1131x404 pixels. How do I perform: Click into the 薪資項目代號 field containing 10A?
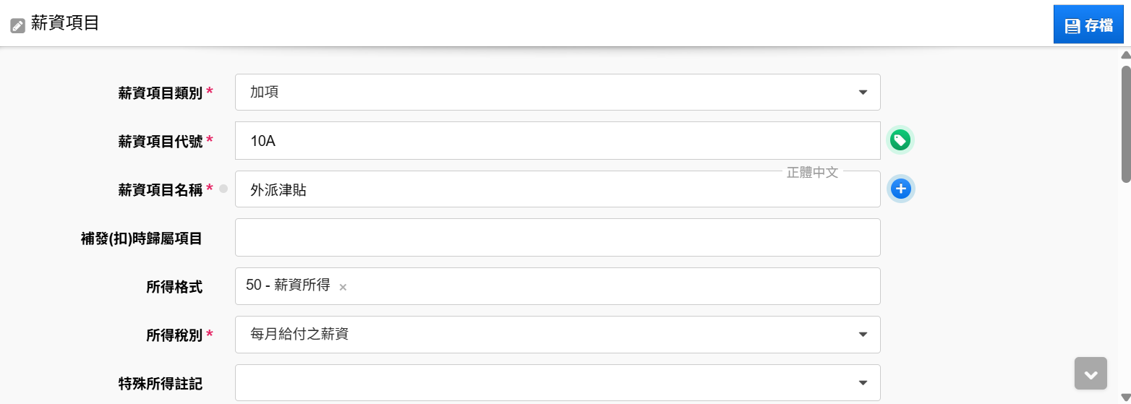[x=558, y=140]
